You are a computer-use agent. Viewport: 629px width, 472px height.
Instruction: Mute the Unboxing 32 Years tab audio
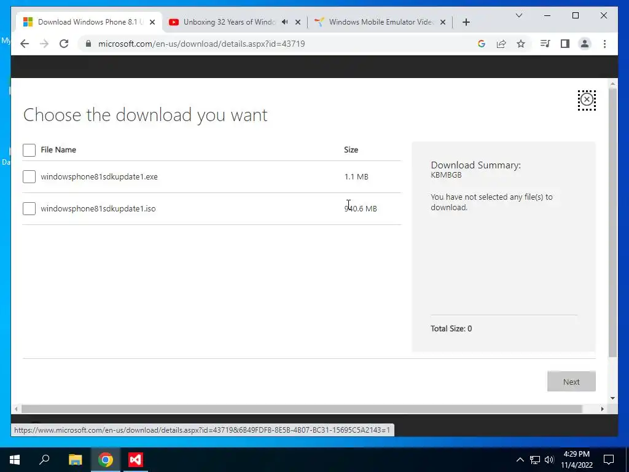point(285,22)
